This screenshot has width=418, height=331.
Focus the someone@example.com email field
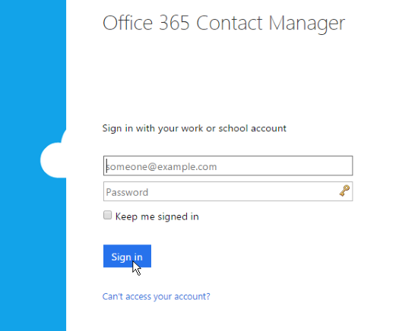(228, 165)
